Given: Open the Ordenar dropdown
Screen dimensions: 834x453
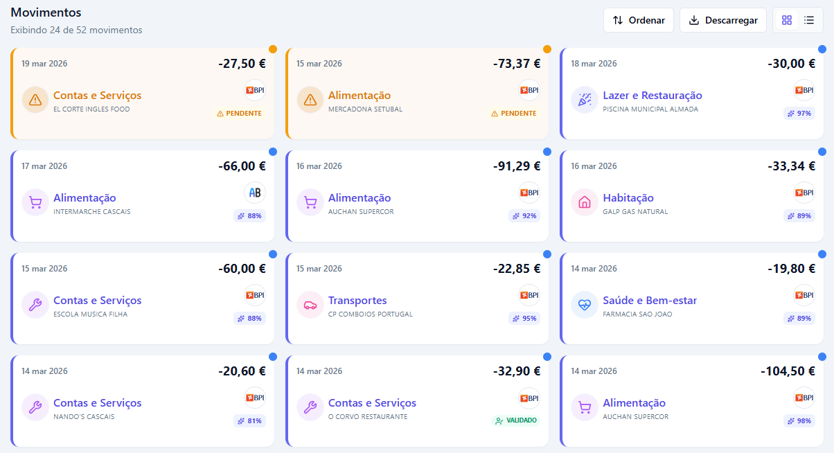Looking at the screenshot, I should click(x=638, y=20).
